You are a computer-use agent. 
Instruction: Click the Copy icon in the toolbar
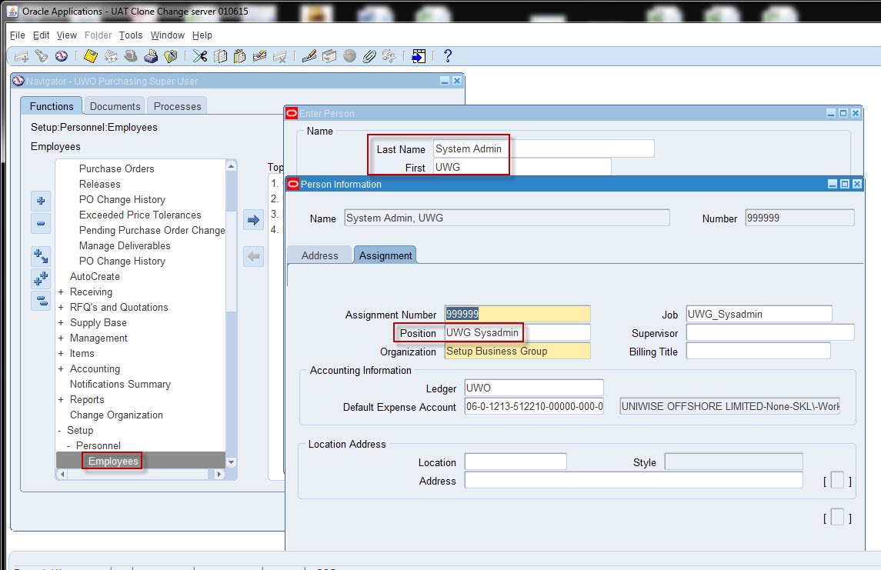(x=219, y=55)
